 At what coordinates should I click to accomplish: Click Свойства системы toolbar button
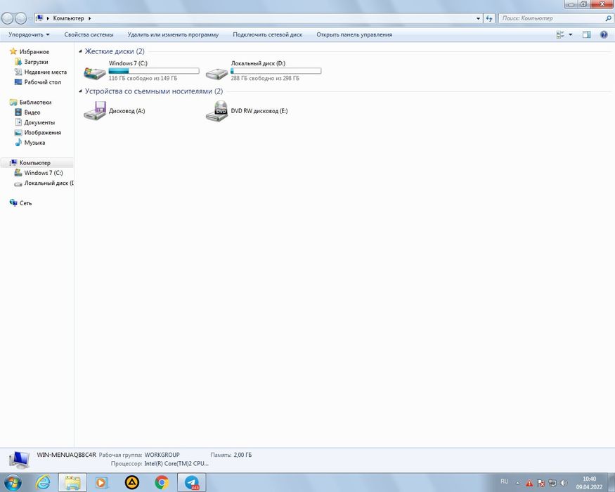(x=89, y=34)
